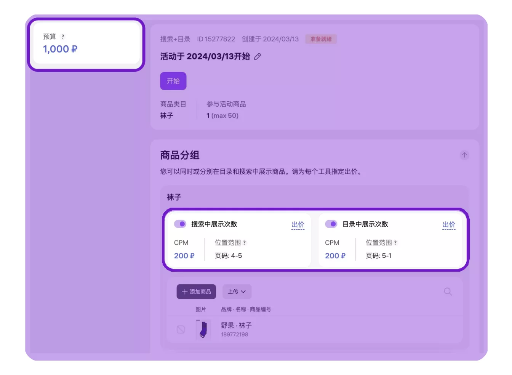The height and width of the screenshot is (375, 512).
Task: Collapse 商品分组 section with up arrow
Action: [464, 155]
